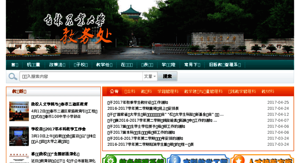300x163 pixels.
Task: Switch to the 教材科 tab
Action: 268,91
